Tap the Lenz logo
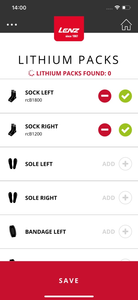138x300 pixels. [x=69, y=29]
